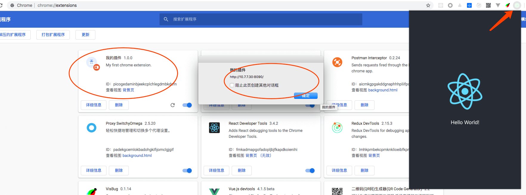
Task: Click the Chrome site-info icon in address bar
Action: pyautogui.click(x=12, y=5)
